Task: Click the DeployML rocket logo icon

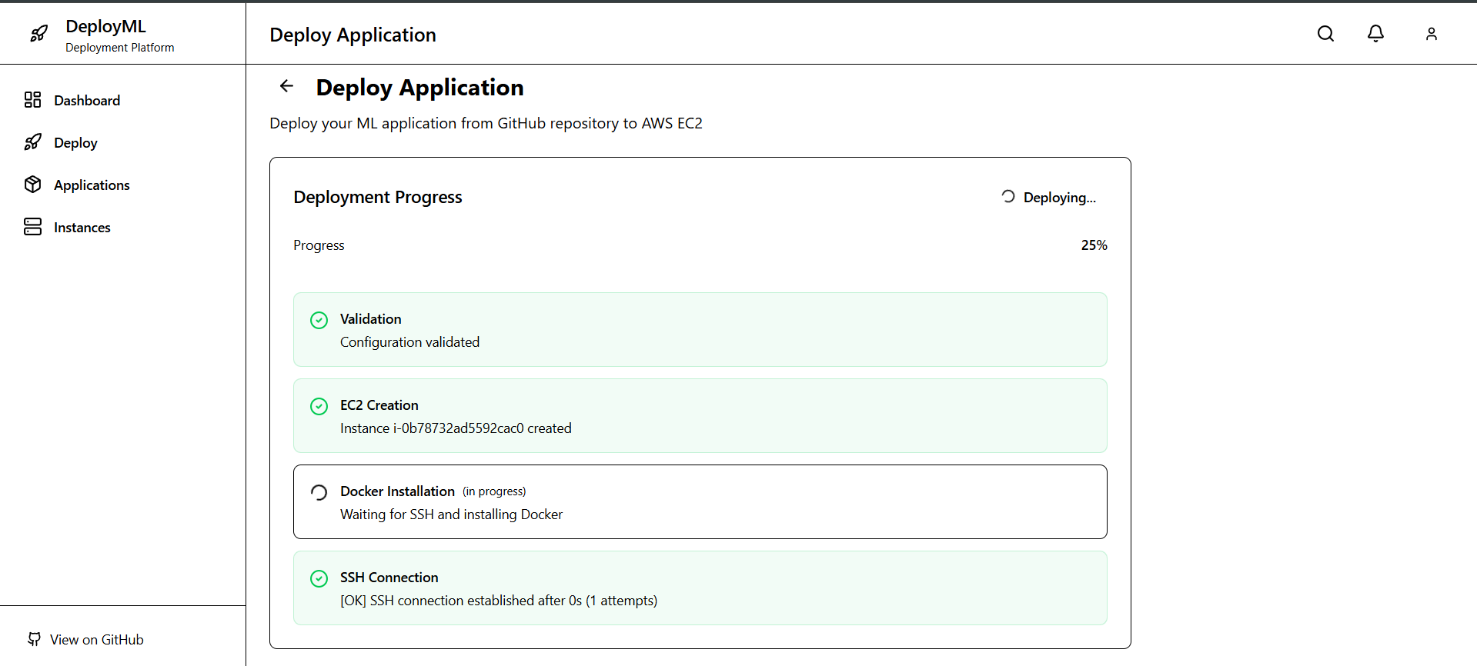Action: coord(38,34)
